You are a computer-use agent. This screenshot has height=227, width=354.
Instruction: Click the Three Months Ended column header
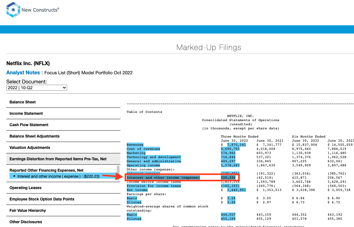[240, 137]
